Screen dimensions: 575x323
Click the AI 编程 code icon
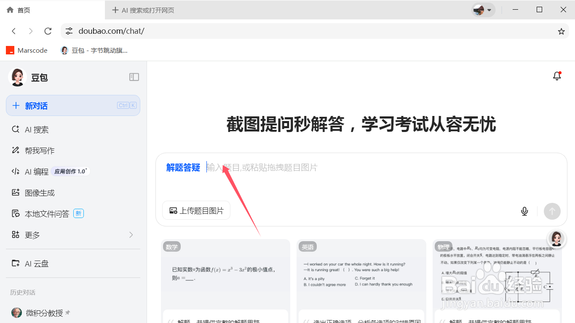click(x=16, y=172)
